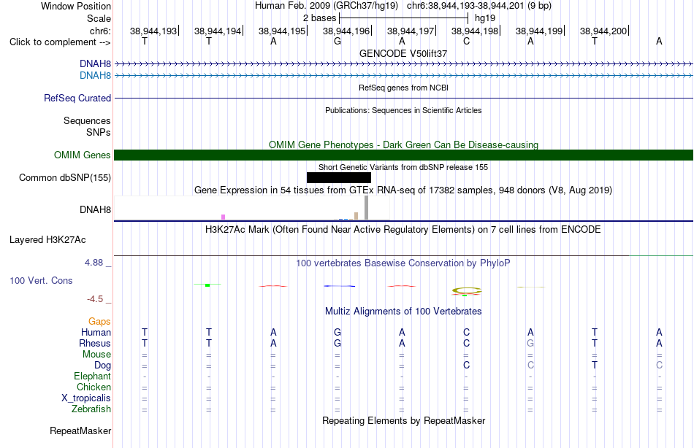Click the pink GTEx expression bar
Viewport: 694px width, 448px height.
tap(223, 217)
